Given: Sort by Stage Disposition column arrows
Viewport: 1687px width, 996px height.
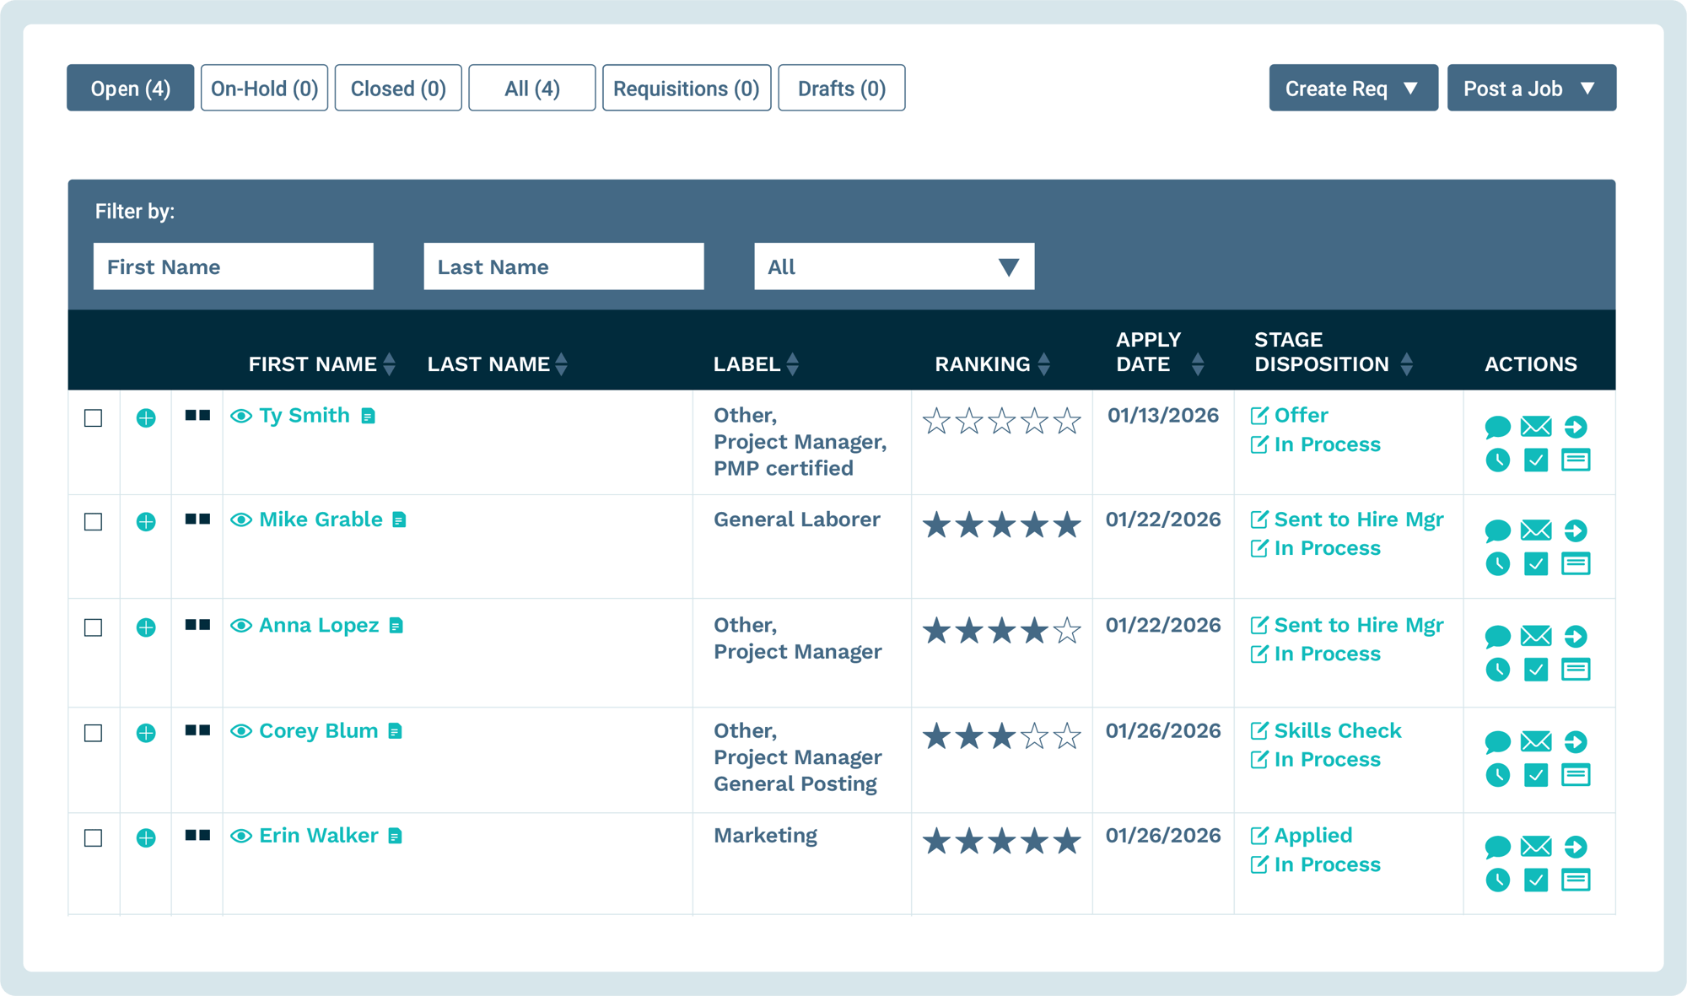Looking at the screenshot, I should click(1407, 364).
